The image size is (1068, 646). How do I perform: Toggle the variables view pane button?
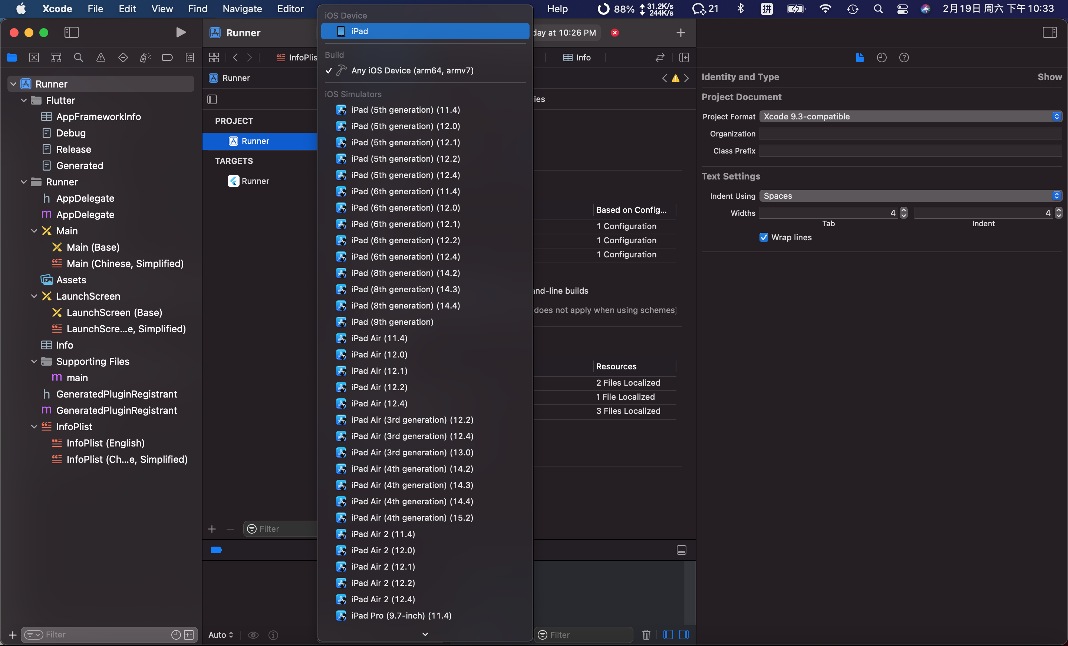point(668,635)
